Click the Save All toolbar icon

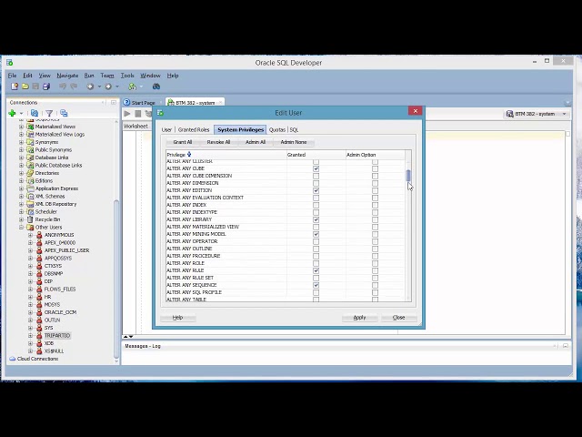point(46,86)
